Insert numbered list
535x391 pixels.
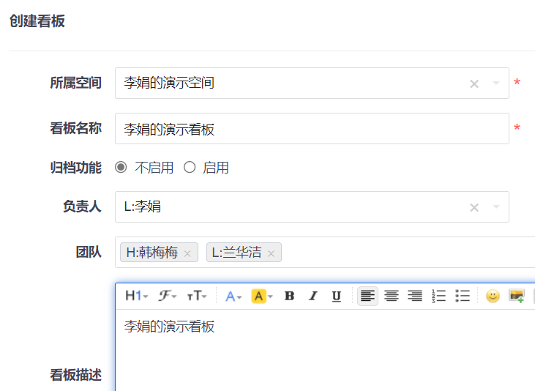pos(438,296)
